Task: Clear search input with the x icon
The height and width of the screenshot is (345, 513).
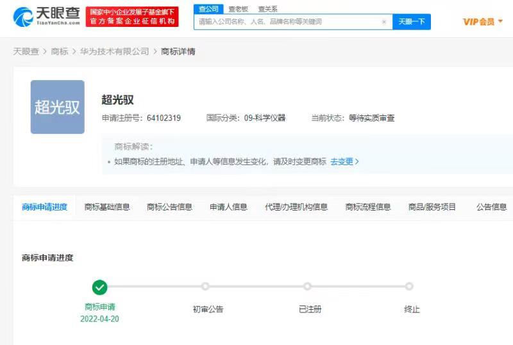Action: coord(384,22)
